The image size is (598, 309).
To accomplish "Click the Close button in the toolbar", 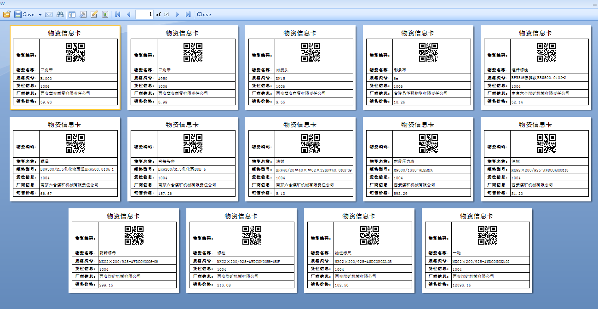I will click(204, 14).
